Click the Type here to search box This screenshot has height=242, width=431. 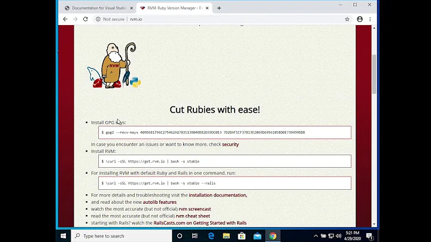click(x=121, y=236)
